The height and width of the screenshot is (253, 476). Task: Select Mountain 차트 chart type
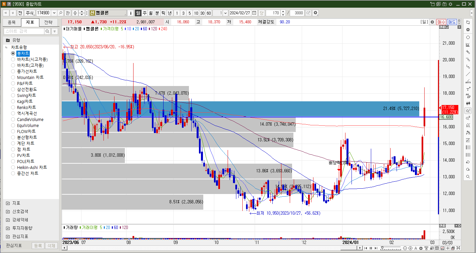point(13,77)
